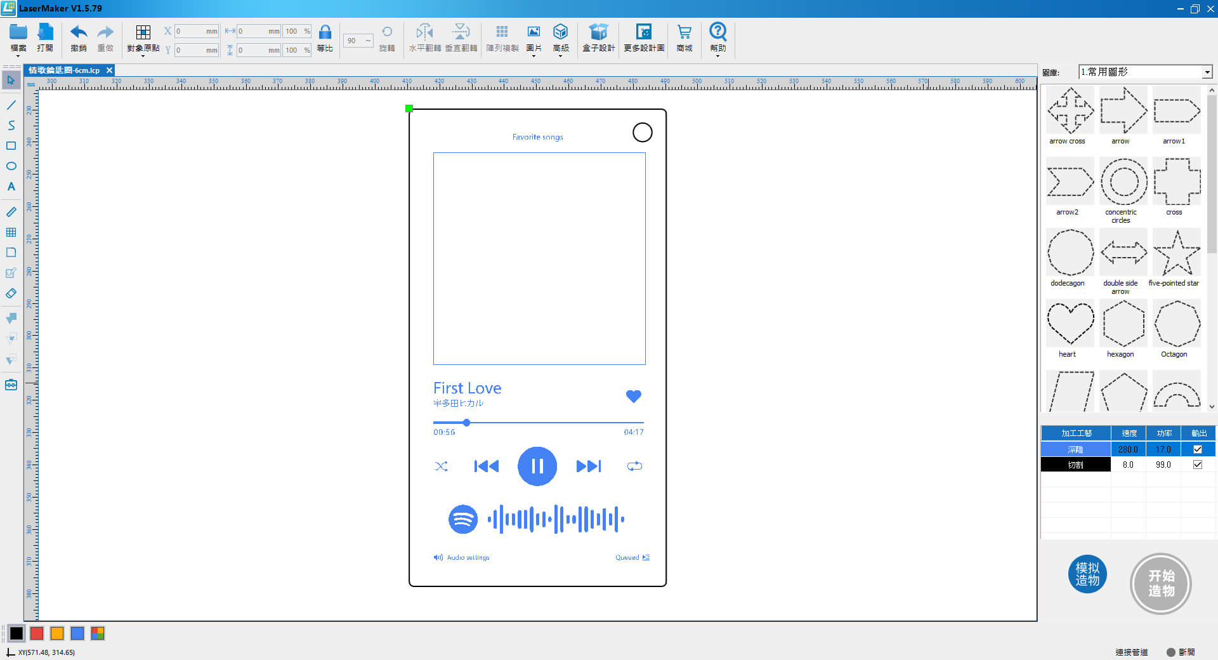This screenshot has height=660, width=1218.
Task: Select the Text tool in left toolbar
Action: click(11, 187)
